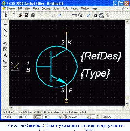Viewport: 130px width, 131px height.
Task: Select the Place Pin tool
Action: click(x=5, y=24)
